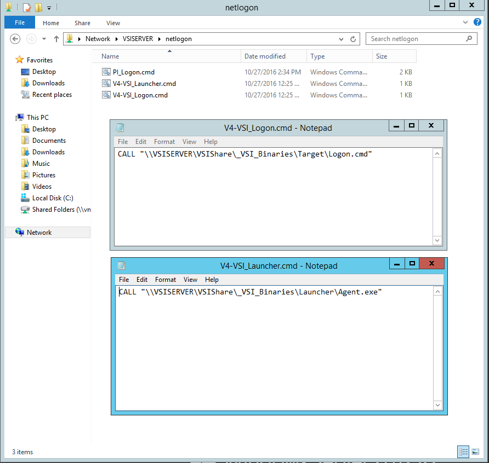489x463 pixels.
Task: Open View menu in V4-VSI_Launcher.cmd Notepad
Action: click(x=190, y=280)
